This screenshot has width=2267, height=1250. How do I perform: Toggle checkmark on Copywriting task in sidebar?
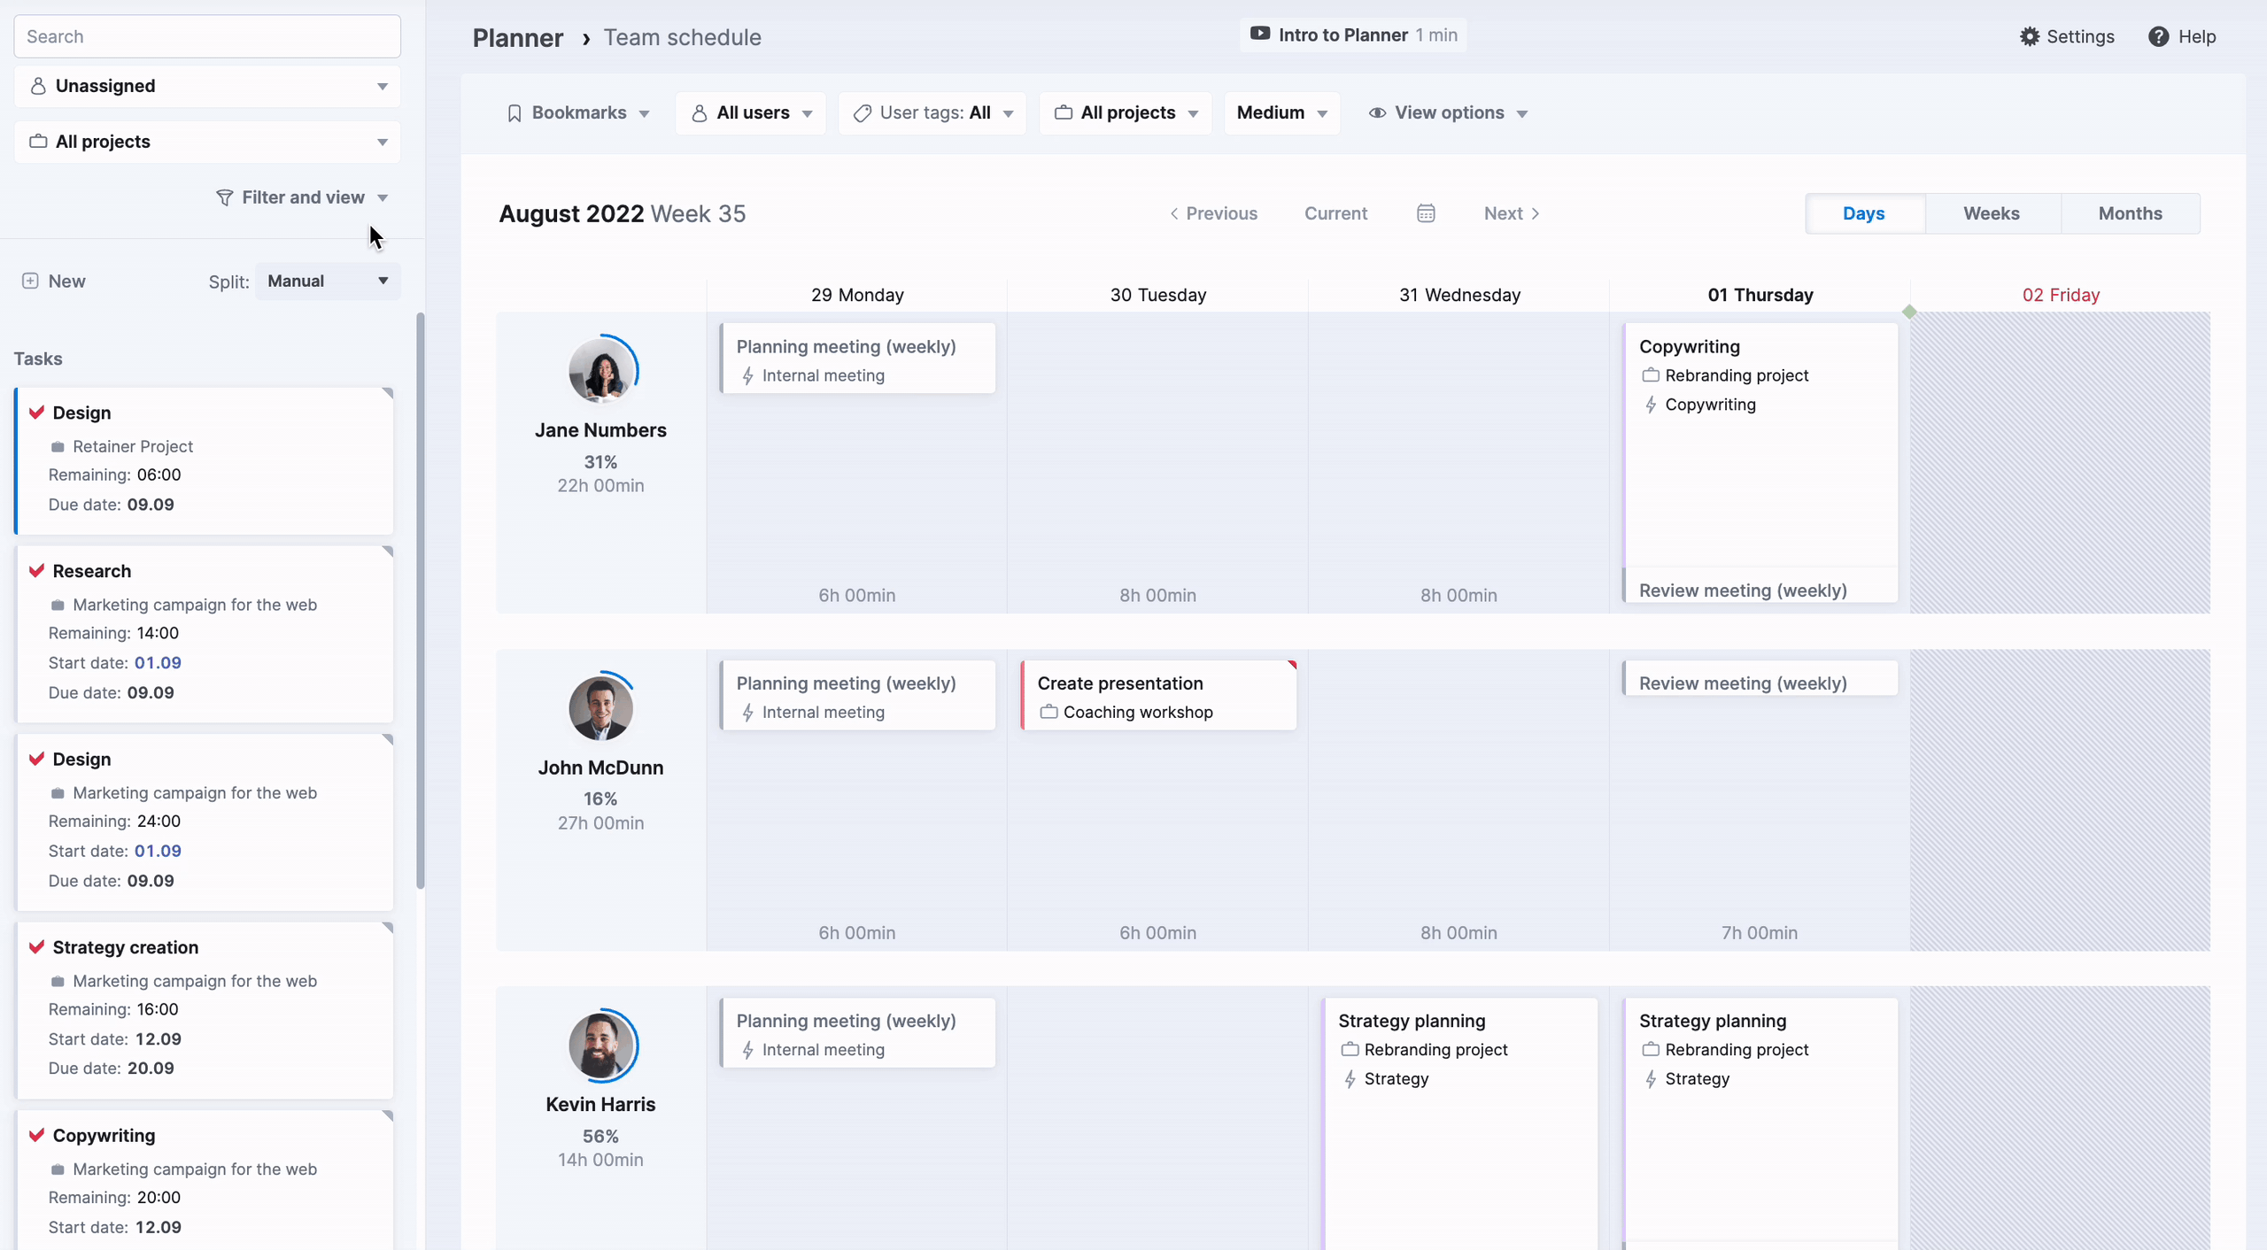[36, 1135]
